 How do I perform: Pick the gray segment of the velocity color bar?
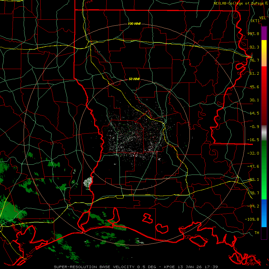(264, 133)
